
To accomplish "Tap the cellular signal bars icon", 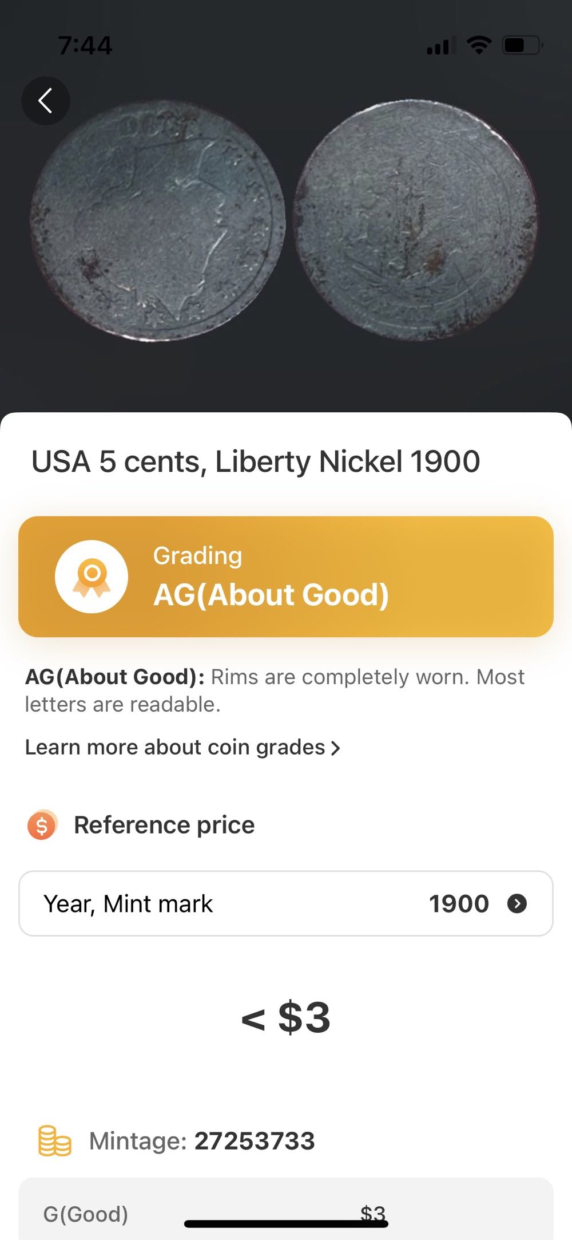I will click(x=441, y=45).
